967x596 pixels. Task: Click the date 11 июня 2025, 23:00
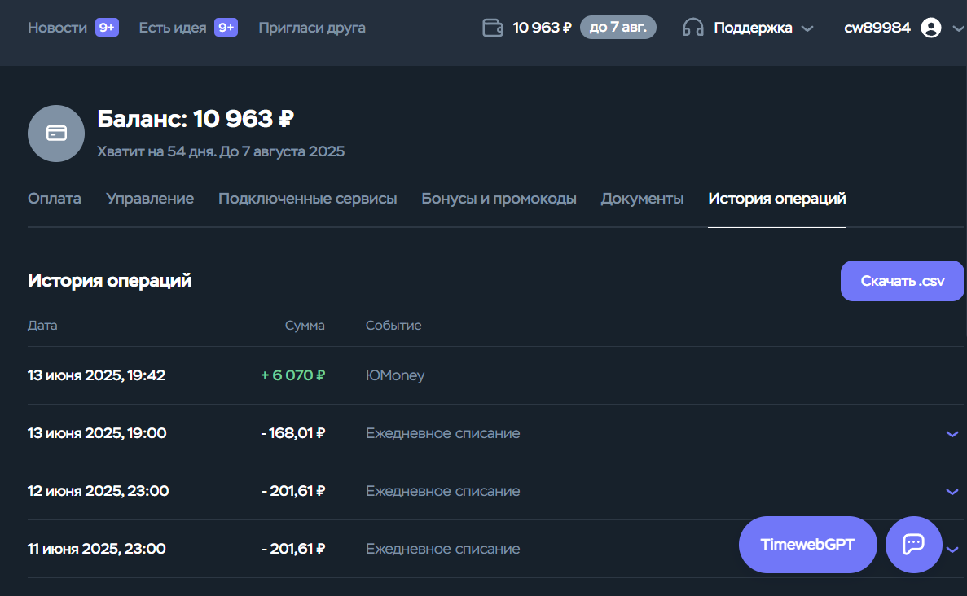[x=97, y=549]
